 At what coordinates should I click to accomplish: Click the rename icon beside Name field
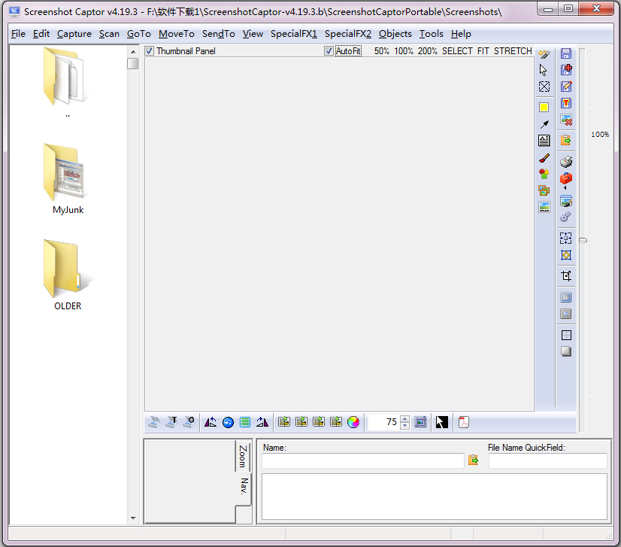coord(473,460)
